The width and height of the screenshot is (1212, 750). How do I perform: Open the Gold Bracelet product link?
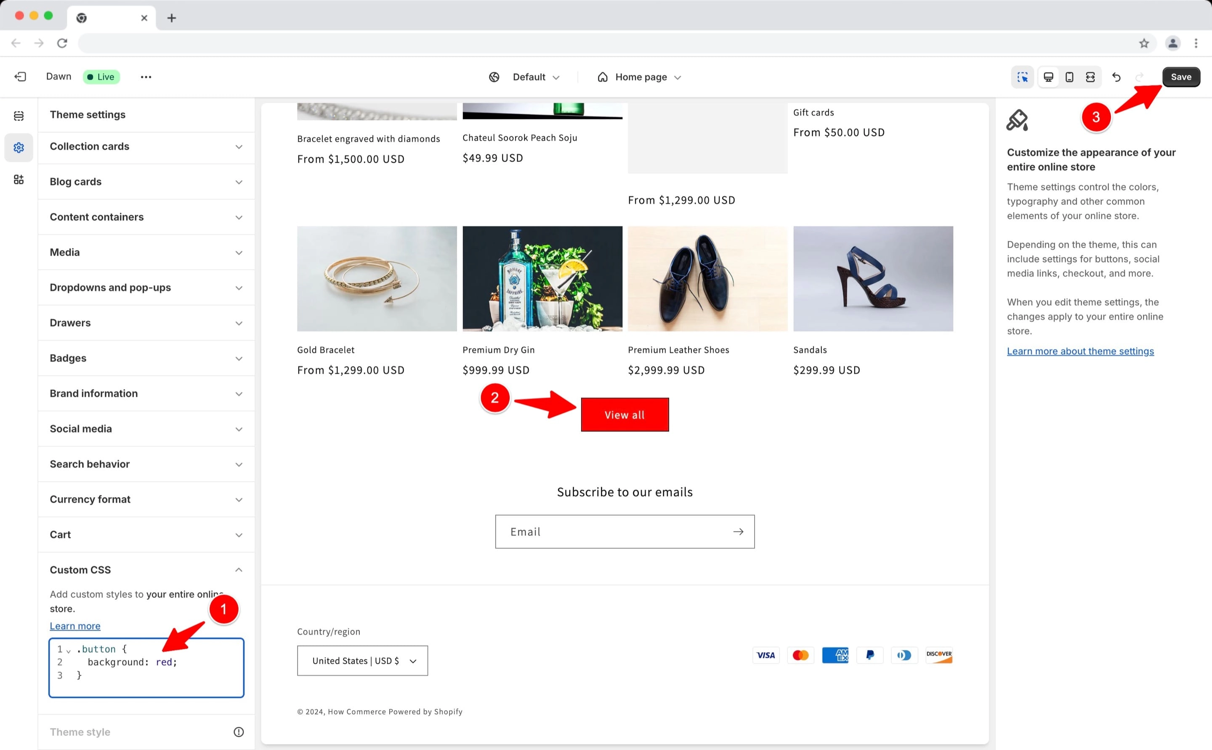point(326,350)
